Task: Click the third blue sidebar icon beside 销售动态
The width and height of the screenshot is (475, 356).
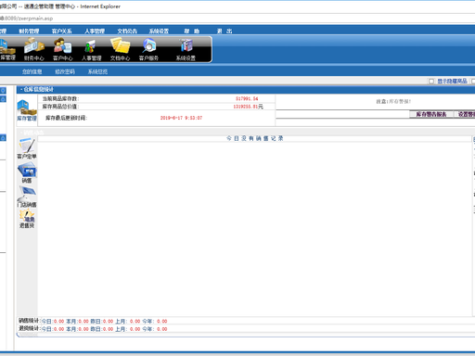Action: 3,138
